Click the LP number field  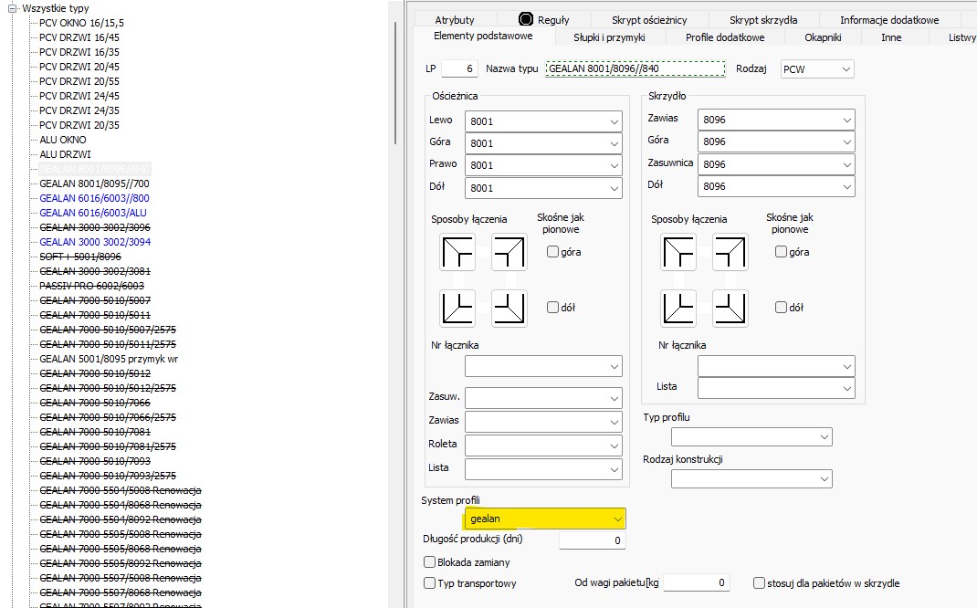(x=459, y=68)
